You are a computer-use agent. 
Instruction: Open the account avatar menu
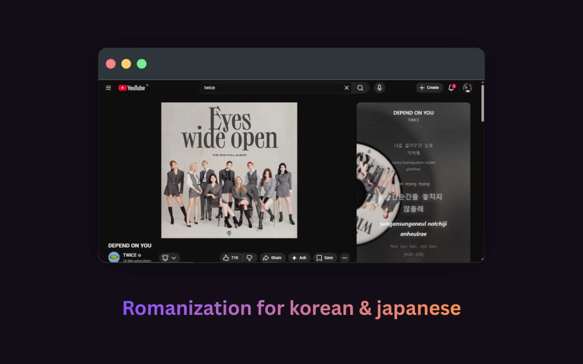pyautogui.click(x=467, y=88)
